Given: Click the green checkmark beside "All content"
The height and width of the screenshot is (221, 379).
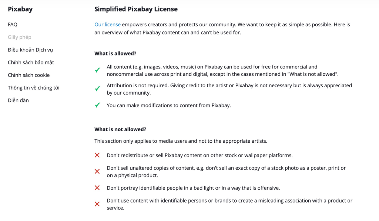Looking at the screenshot, I should pos(98,70).
